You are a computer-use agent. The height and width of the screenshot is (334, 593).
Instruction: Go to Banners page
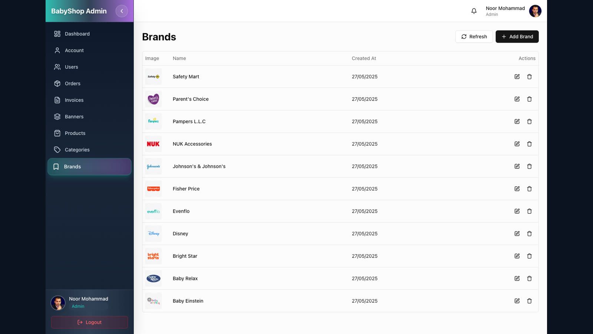click(89, 117)
